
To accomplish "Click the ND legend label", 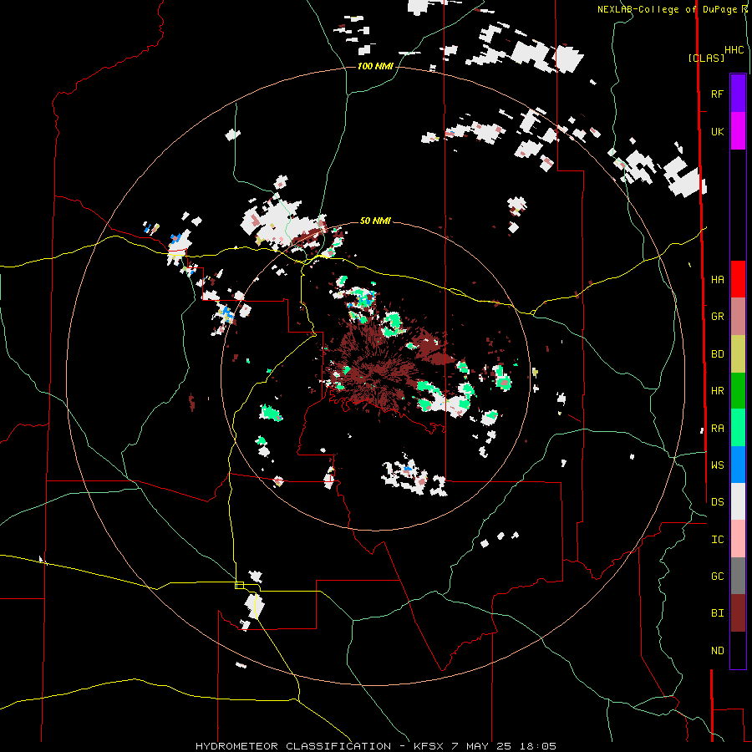I will point(717,651).
